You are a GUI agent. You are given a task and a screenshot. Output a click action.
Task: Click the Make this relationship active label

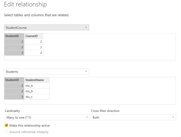29,125
